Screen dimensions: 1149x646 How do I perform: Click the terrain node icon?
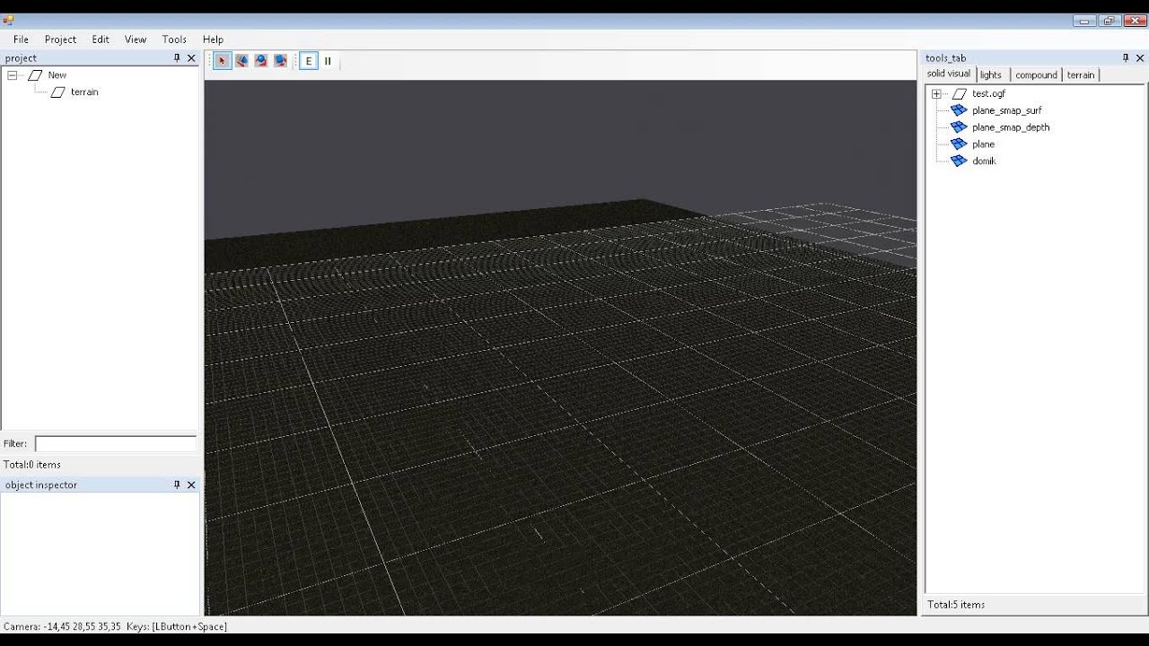coord(57,92)
